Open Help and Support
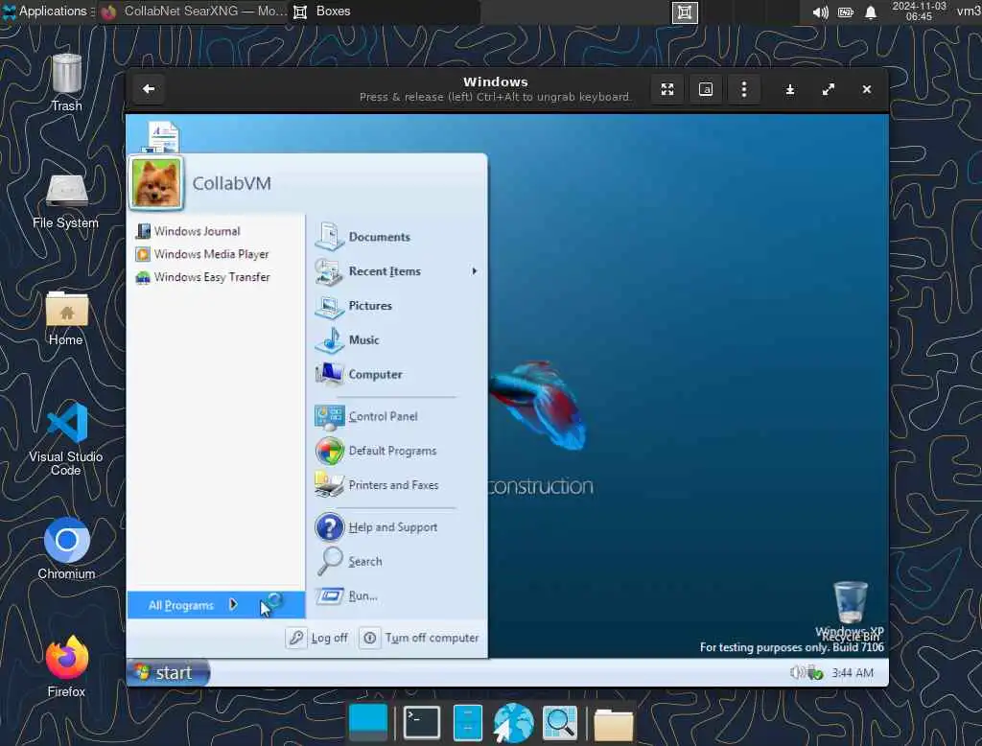The image size is (982, 746). (376, 527)
